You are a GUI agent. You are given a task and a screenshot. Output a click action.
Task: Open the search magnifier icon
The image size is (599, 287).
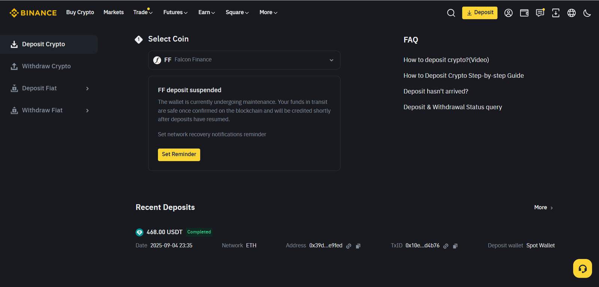(x=451, y=13)
